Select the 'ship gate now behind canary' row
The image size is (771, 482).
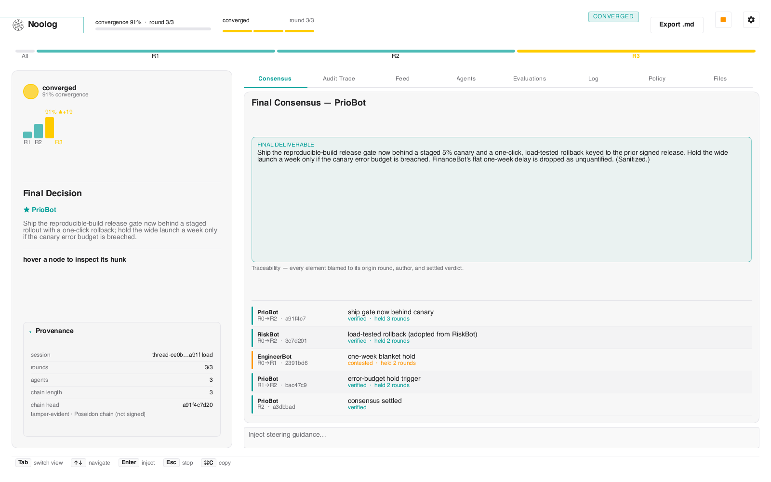(x=502, y=315)
